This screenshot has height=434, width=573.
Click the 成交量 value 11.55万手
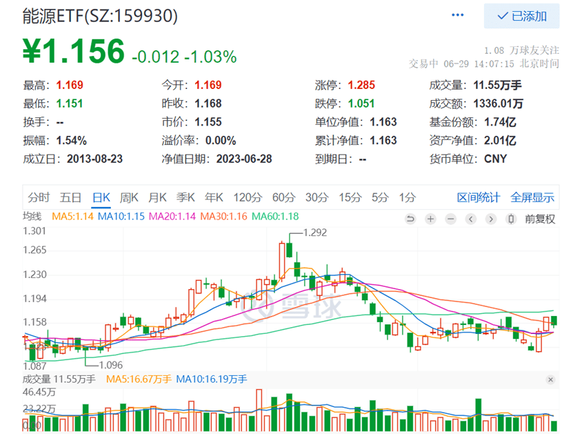(x=497, y=85)
